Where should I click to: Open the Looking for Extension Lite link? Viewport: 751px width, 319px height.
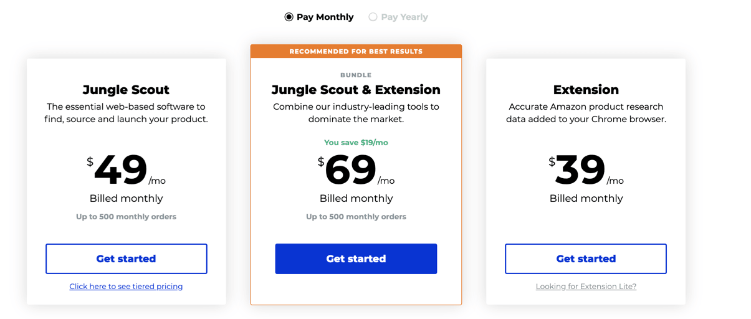click(x=586, y=287)
